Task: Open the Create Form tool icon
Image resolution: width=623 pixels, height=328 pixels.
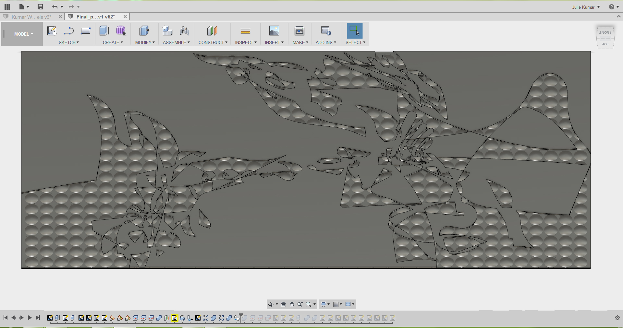Action: pos(121,31)
